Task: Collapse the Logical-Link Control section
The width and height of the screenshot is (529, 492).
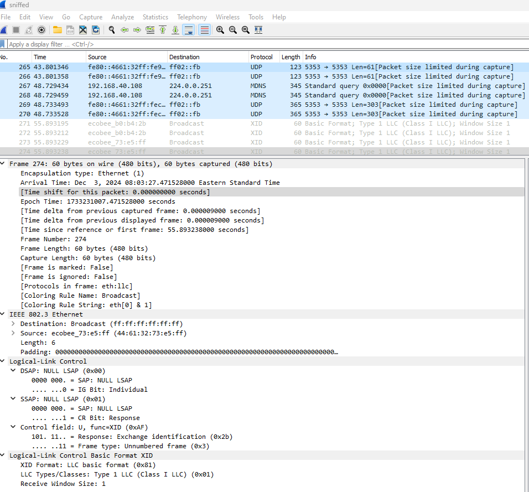Action: 4,361
